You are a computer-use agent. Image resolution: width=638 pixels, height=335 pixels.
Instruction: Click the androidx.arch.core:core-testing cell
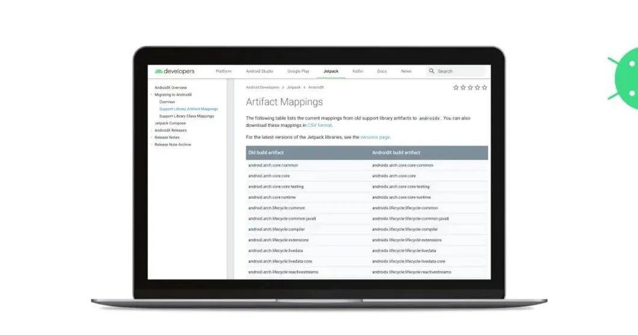click(401, 186)
